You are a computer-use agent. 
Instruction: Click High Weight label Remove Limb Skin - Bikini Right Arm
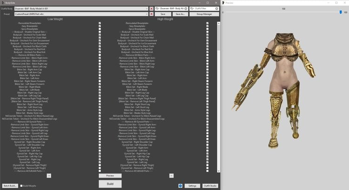[137, 58]
